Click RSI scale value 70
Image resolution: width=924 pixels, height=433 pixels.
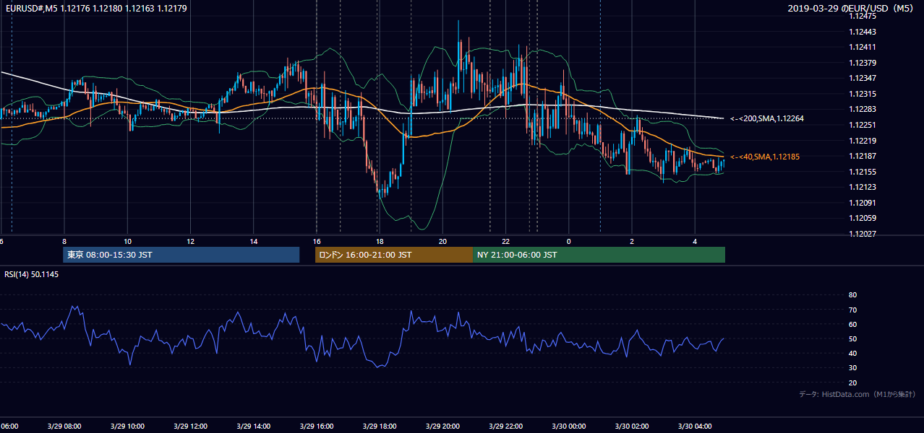852,310
